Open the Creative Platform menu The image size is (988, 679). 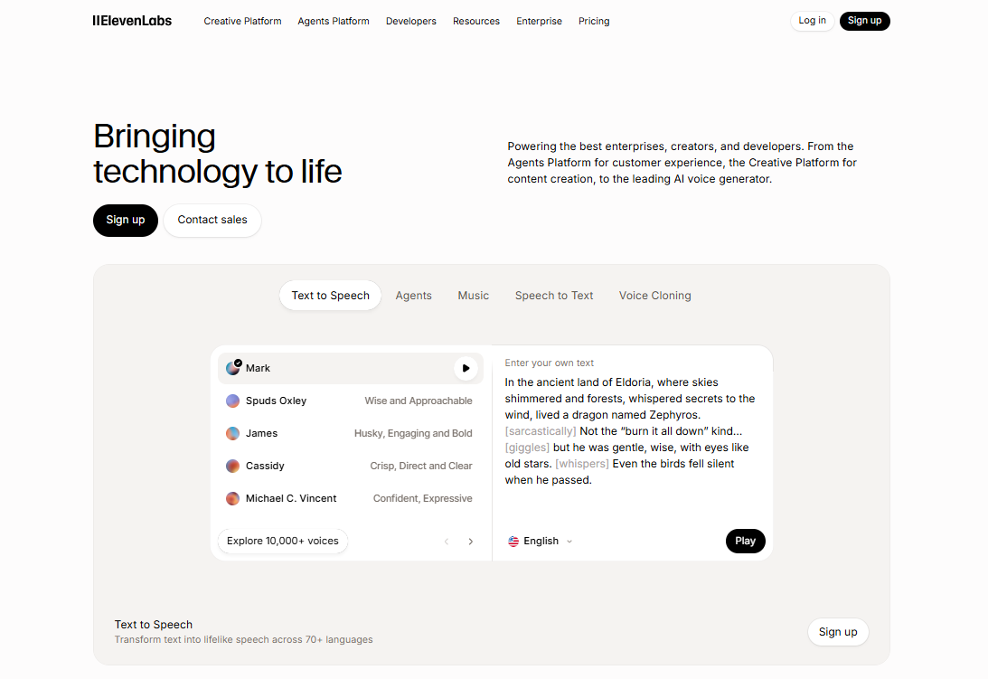coord(242,21)
